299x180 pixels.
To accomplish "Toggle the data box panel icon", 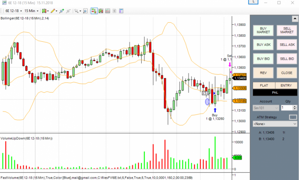I will (x=121, y=11).
